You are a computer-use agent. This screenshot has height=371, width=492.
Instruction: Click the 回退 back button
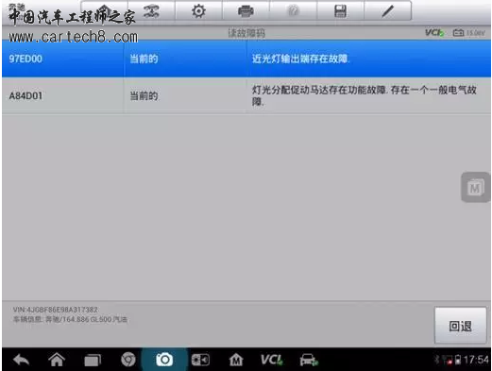(461, 326)
